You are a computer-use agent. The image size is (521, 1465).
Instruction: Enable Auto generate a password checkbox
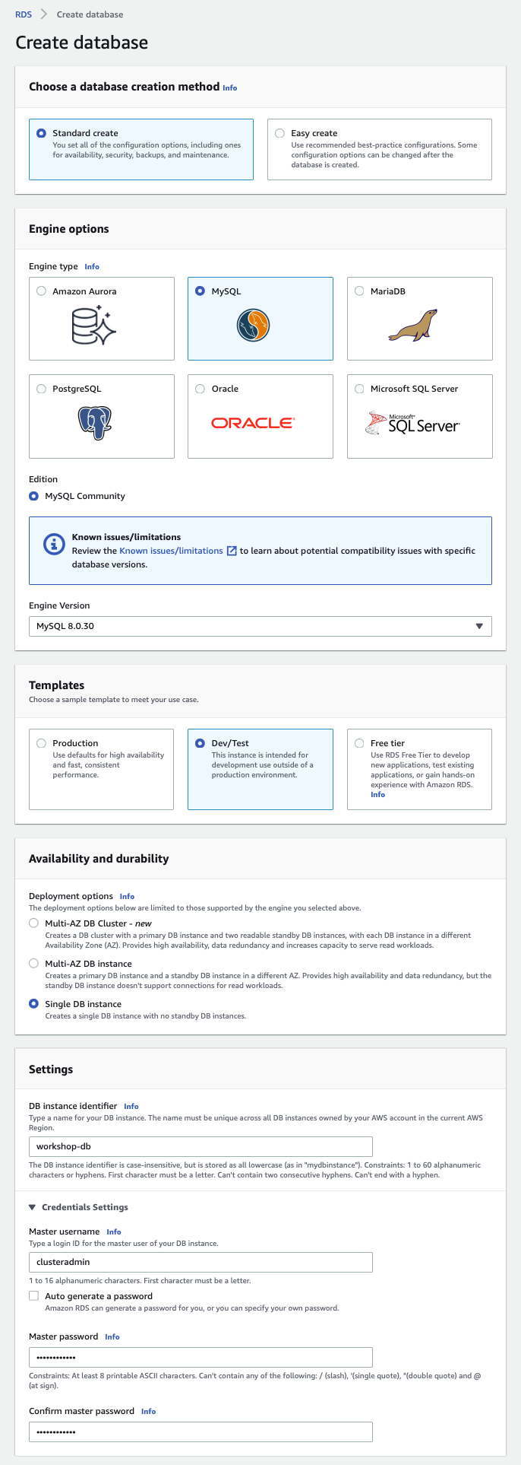[x=33, y=1296]
